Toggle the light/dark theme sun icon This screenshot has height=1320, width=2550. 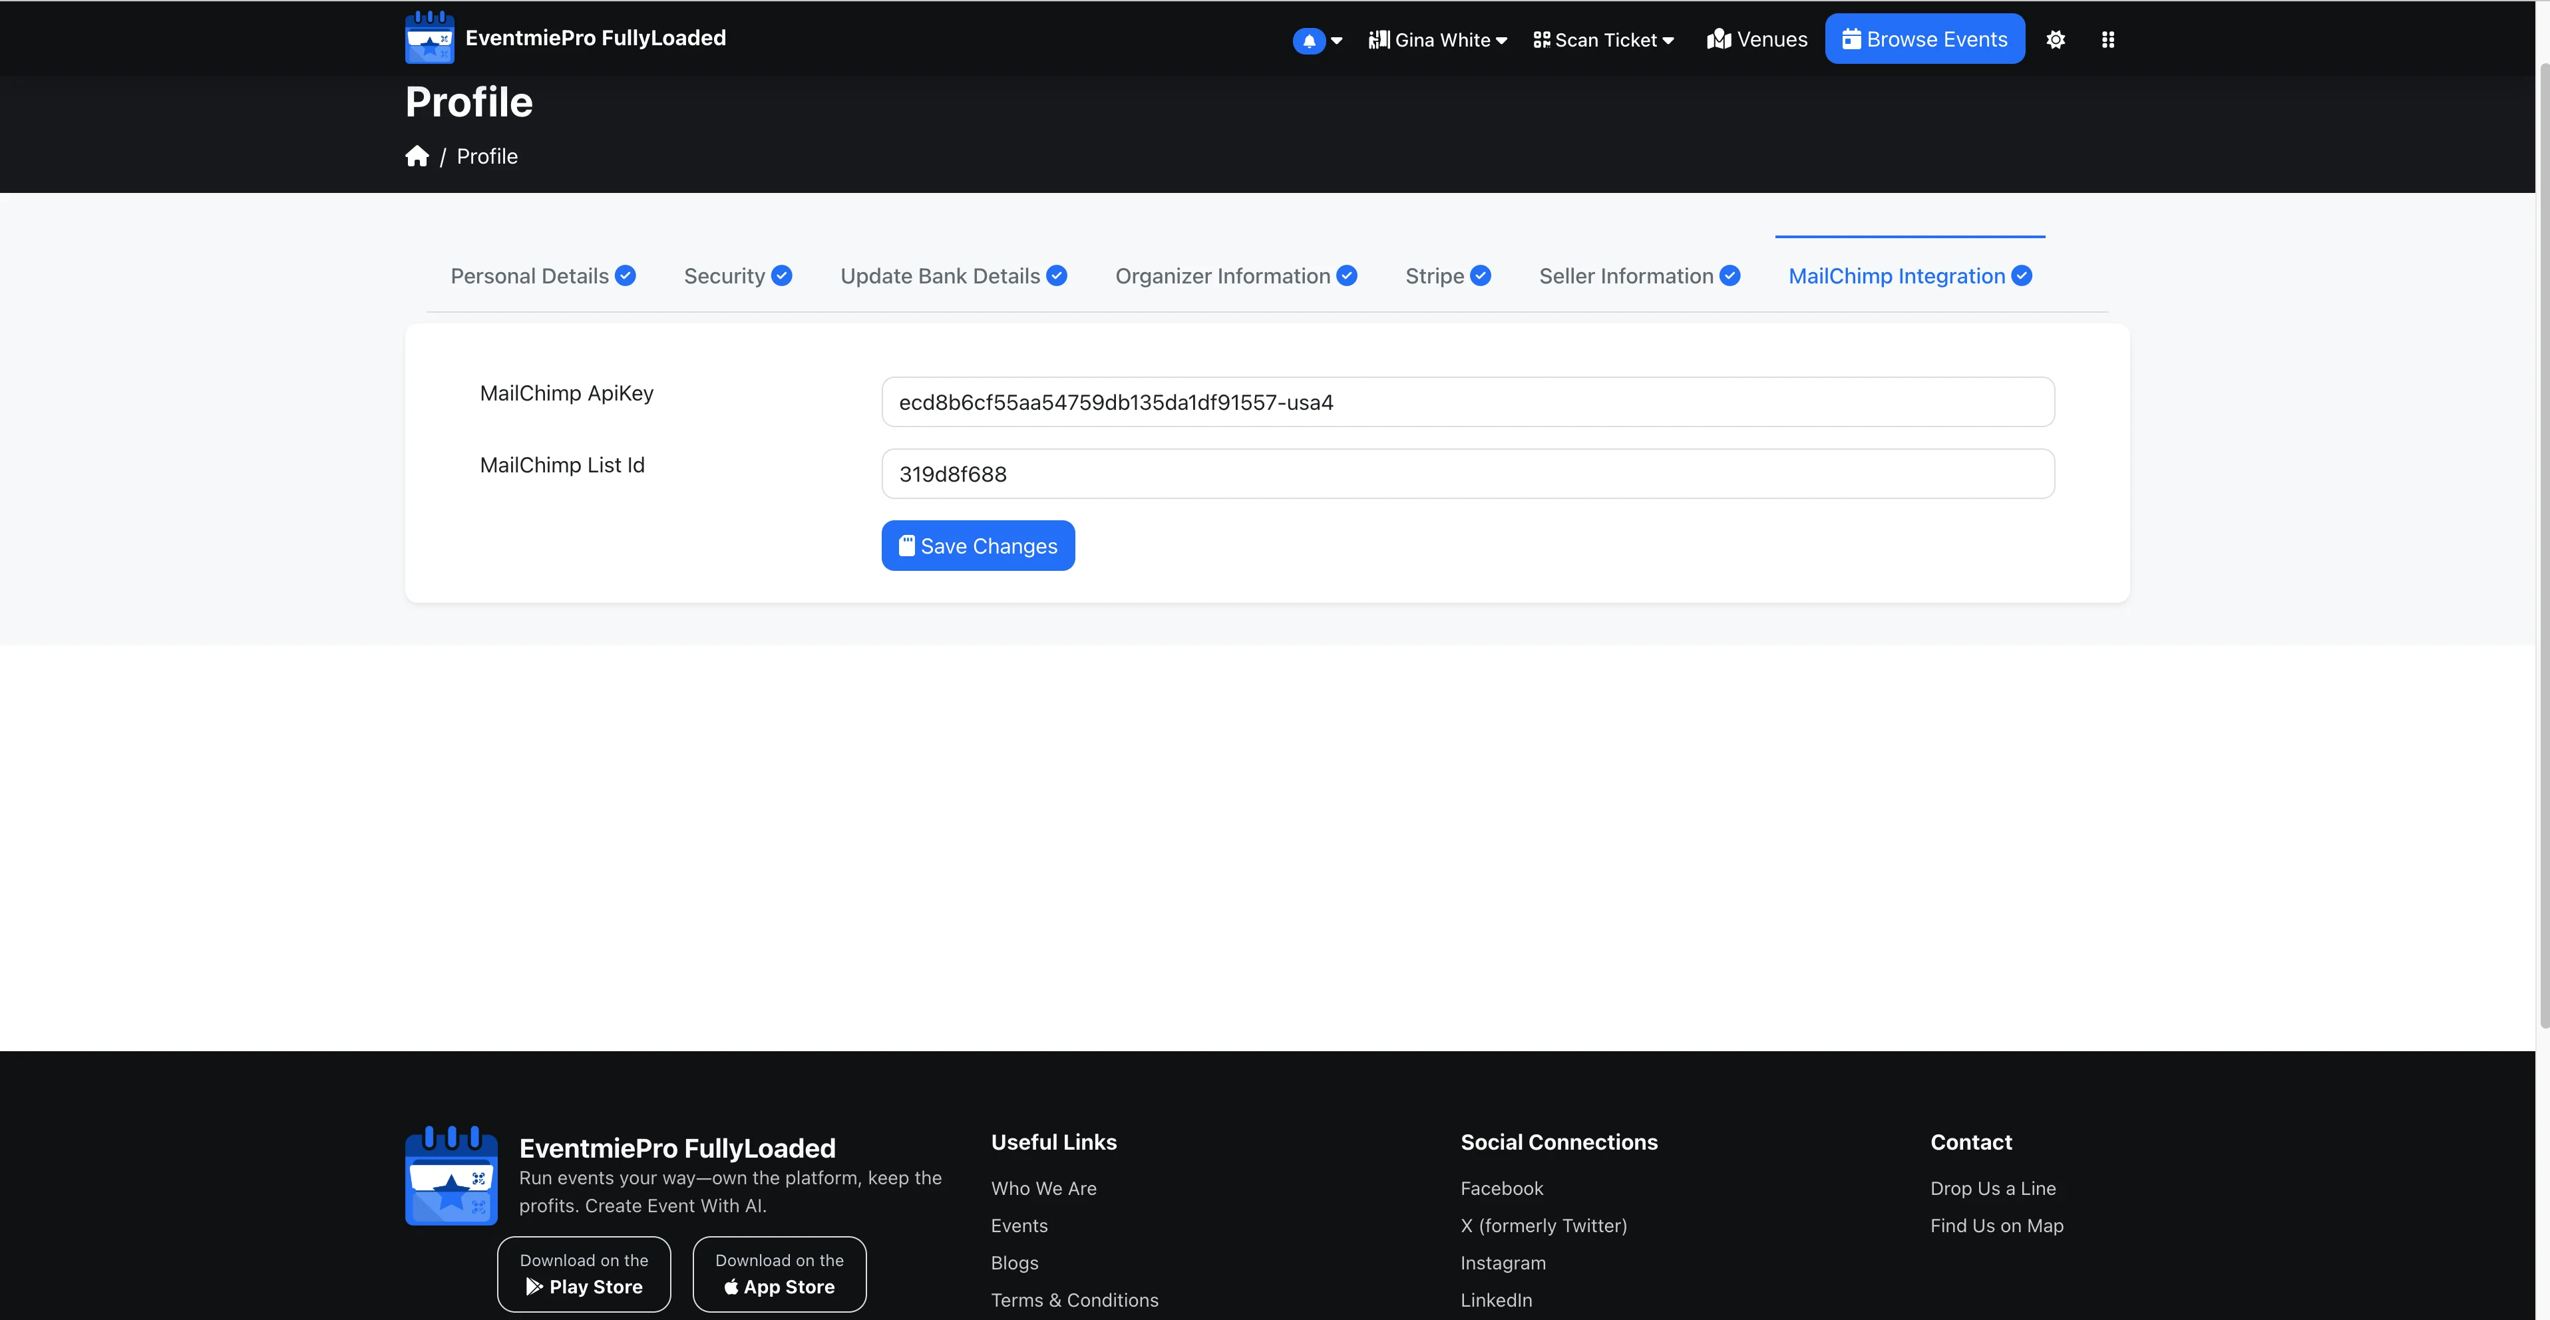pos(2056,39)
